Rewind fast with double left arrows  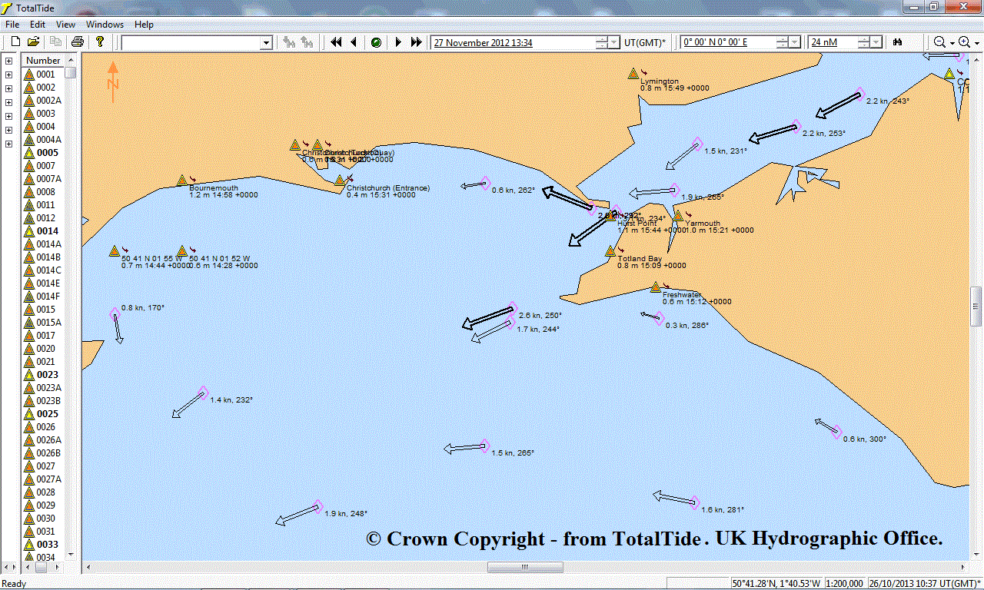point(336,42)
